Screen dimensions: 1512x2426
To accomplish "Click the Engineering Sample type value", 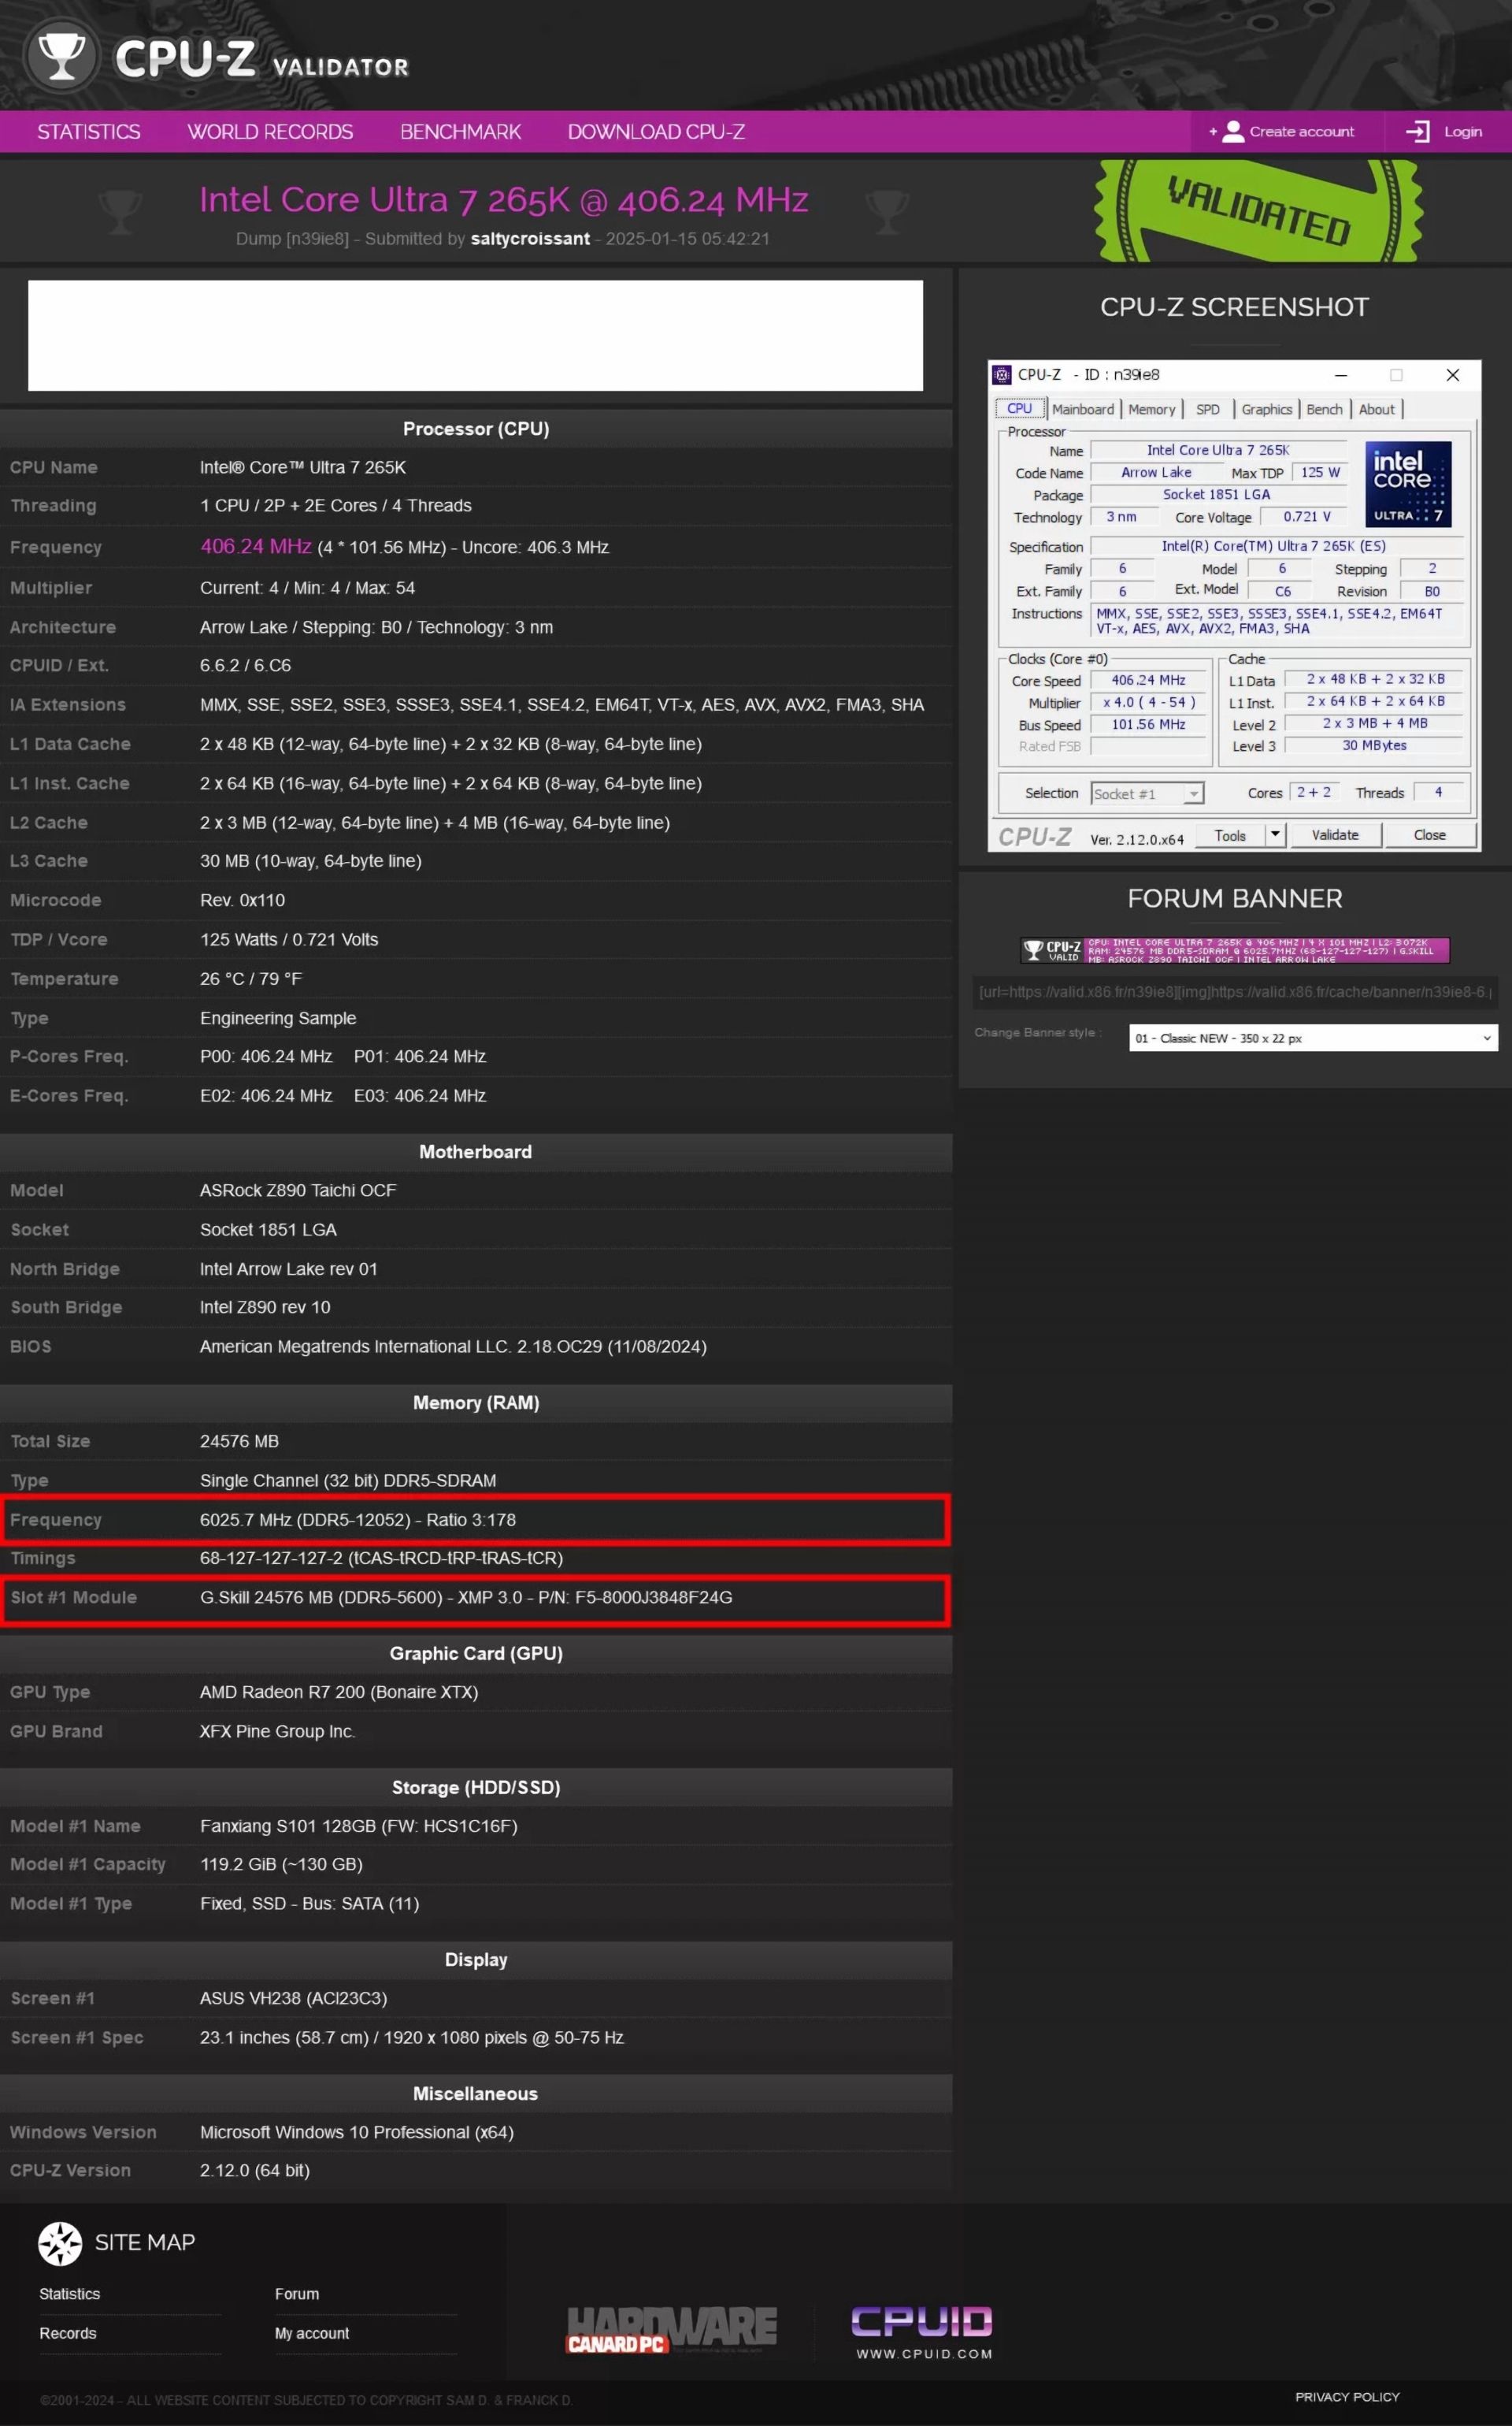I will 278,1017.
